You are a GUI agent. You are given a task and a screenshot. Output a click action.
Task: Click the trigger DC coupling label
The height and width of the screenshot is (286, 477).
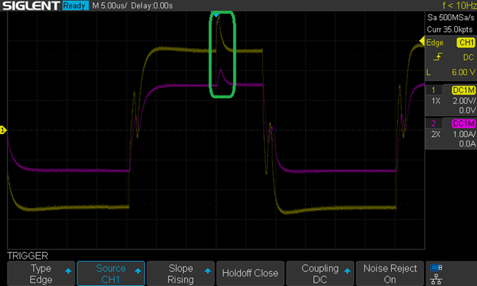click(x=469, y=57)
